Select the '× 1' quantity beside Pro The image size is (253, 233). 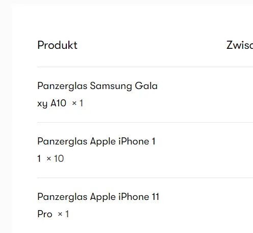pos(63,214)
